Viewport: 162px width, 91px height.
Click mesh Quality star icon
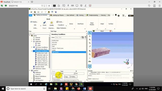point(52,22)
